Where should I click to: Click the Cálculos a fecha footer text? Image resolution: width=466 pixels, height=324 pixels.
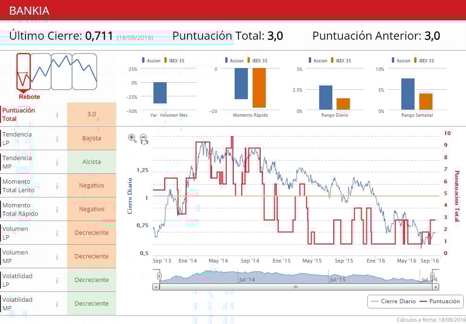tap(431, 320)
